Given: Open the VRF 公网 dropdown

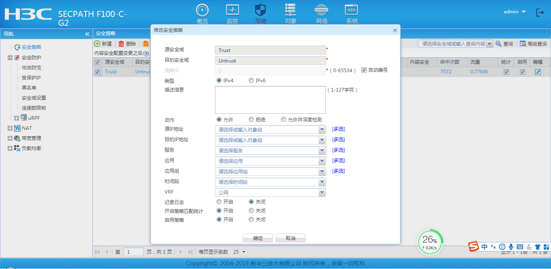Looking at the screenshot, I should click(322, 192).
